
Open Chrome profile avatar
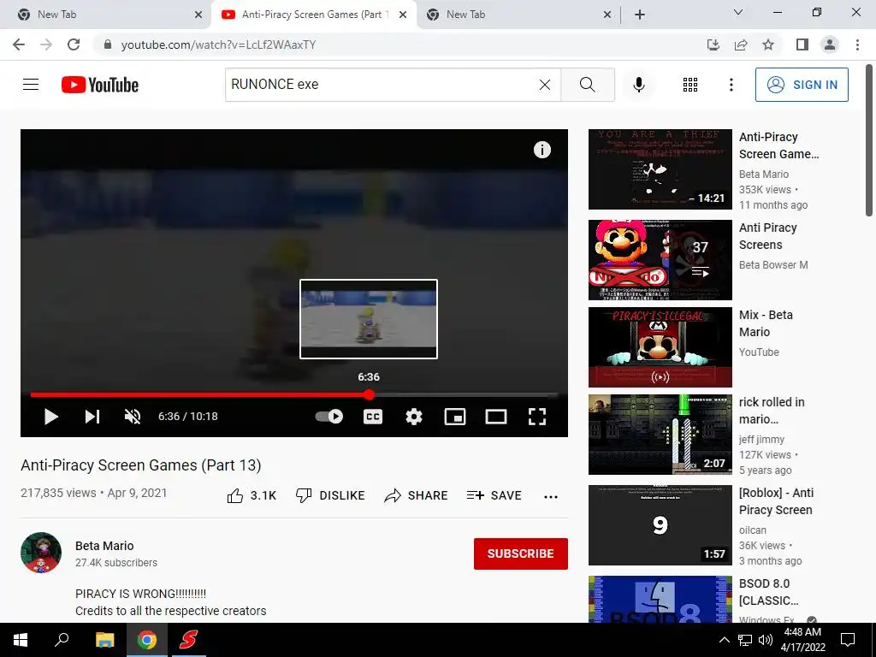(x=830, y=44)
